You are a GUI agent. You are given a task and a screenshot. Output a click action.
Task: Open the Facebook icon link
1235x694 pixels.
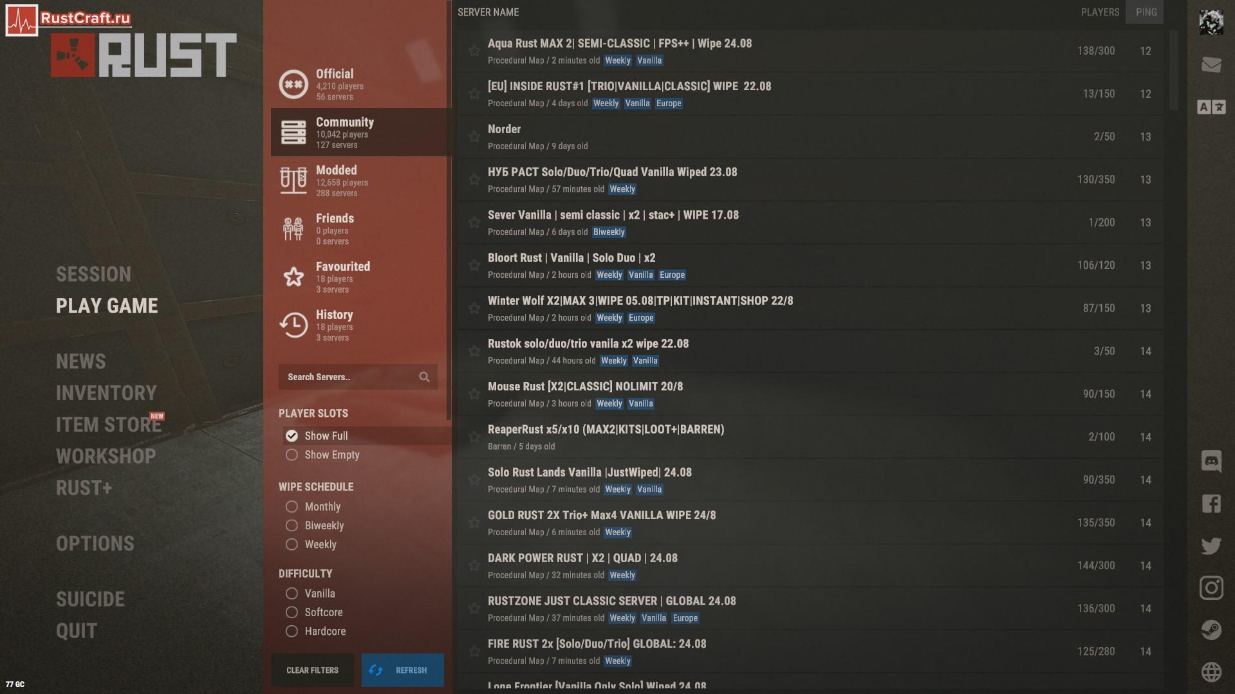[x=1211, y=503]
